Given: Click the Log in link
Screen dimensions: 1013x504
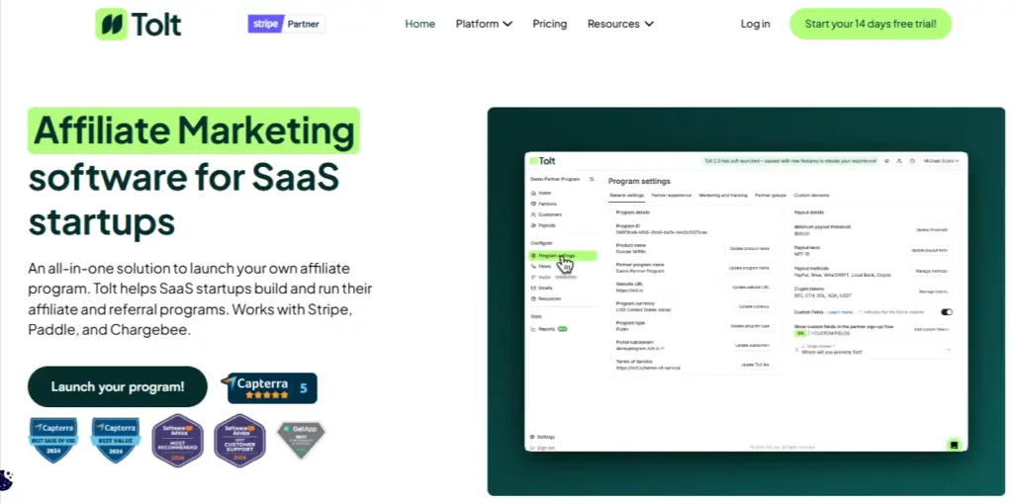Looking at the screenshot, I should tap(755, 24).
